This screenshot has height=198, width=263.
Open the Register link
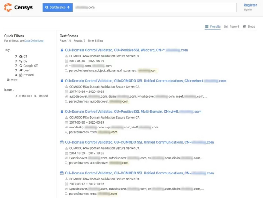pyautogui.click(x=250, y=5)
